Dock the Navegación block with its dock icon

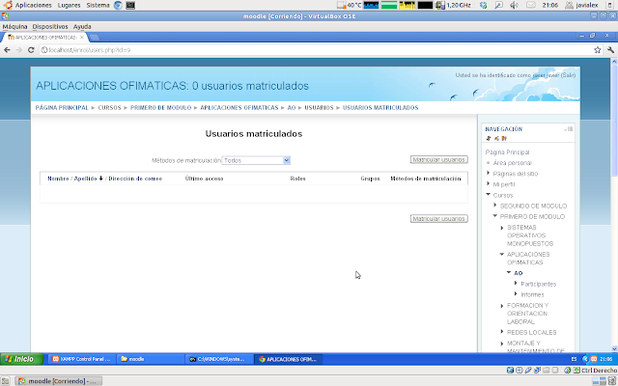pos(571,128)
